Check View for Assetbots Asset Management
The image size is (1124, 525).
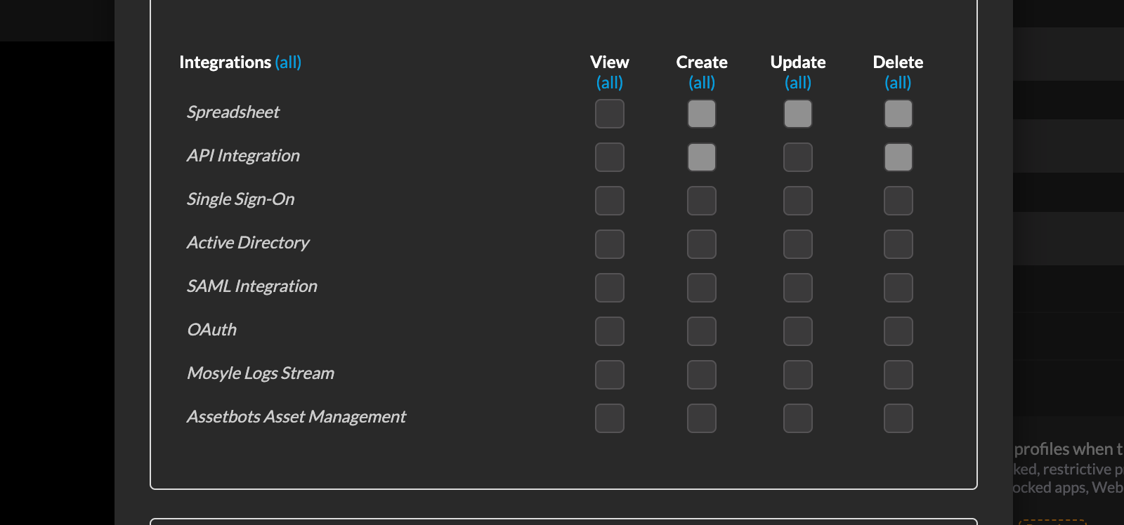[610, 418]
